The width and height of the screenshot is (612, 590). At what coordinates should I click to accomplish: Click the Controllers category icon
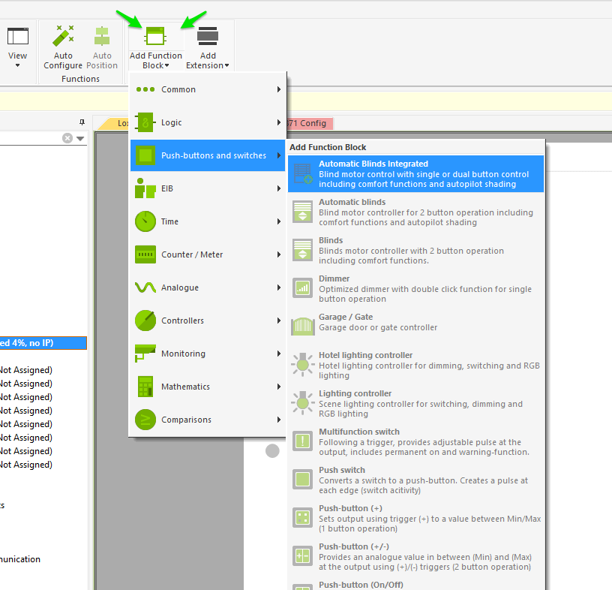click(145, 321)
